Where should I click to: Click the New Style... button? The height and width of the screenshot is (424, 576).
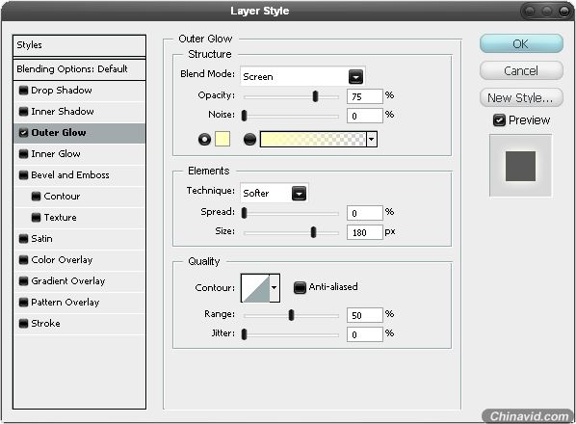pos(521,97)
